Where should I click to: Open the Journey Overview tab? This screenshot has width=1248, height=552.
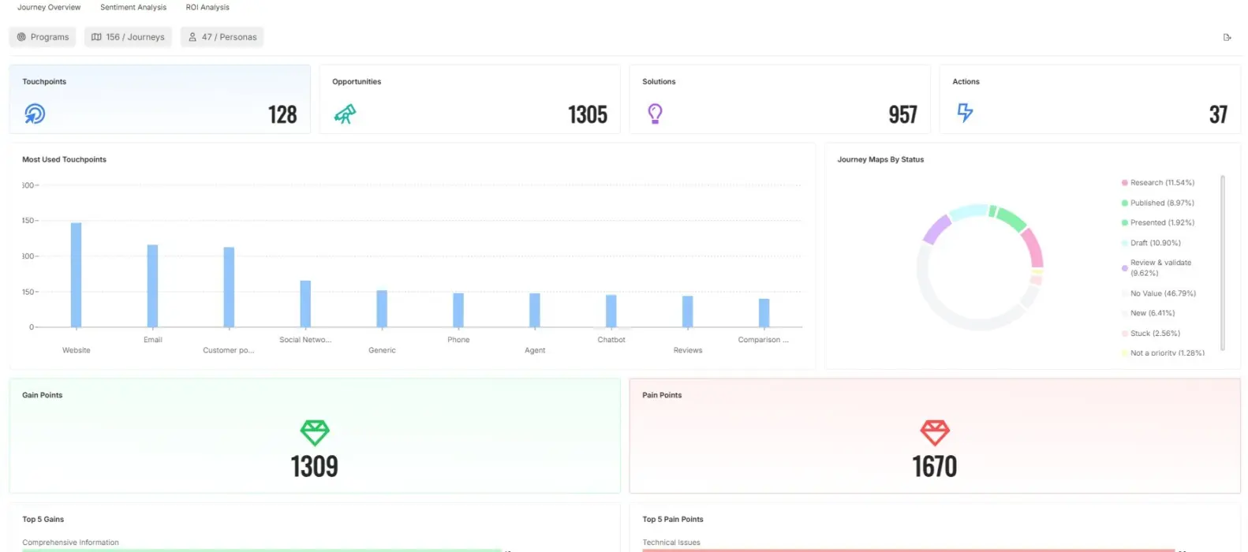(49, 7)
